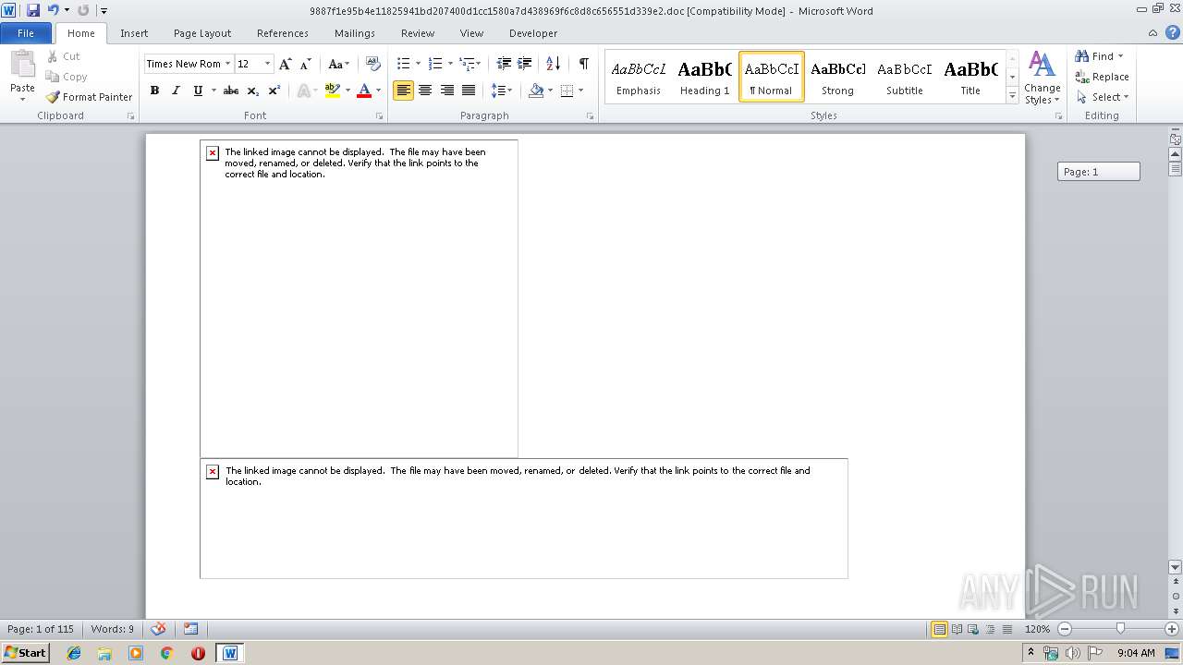Expand line spacing dropdown
1183x665 pixels.
click(502, 91)
